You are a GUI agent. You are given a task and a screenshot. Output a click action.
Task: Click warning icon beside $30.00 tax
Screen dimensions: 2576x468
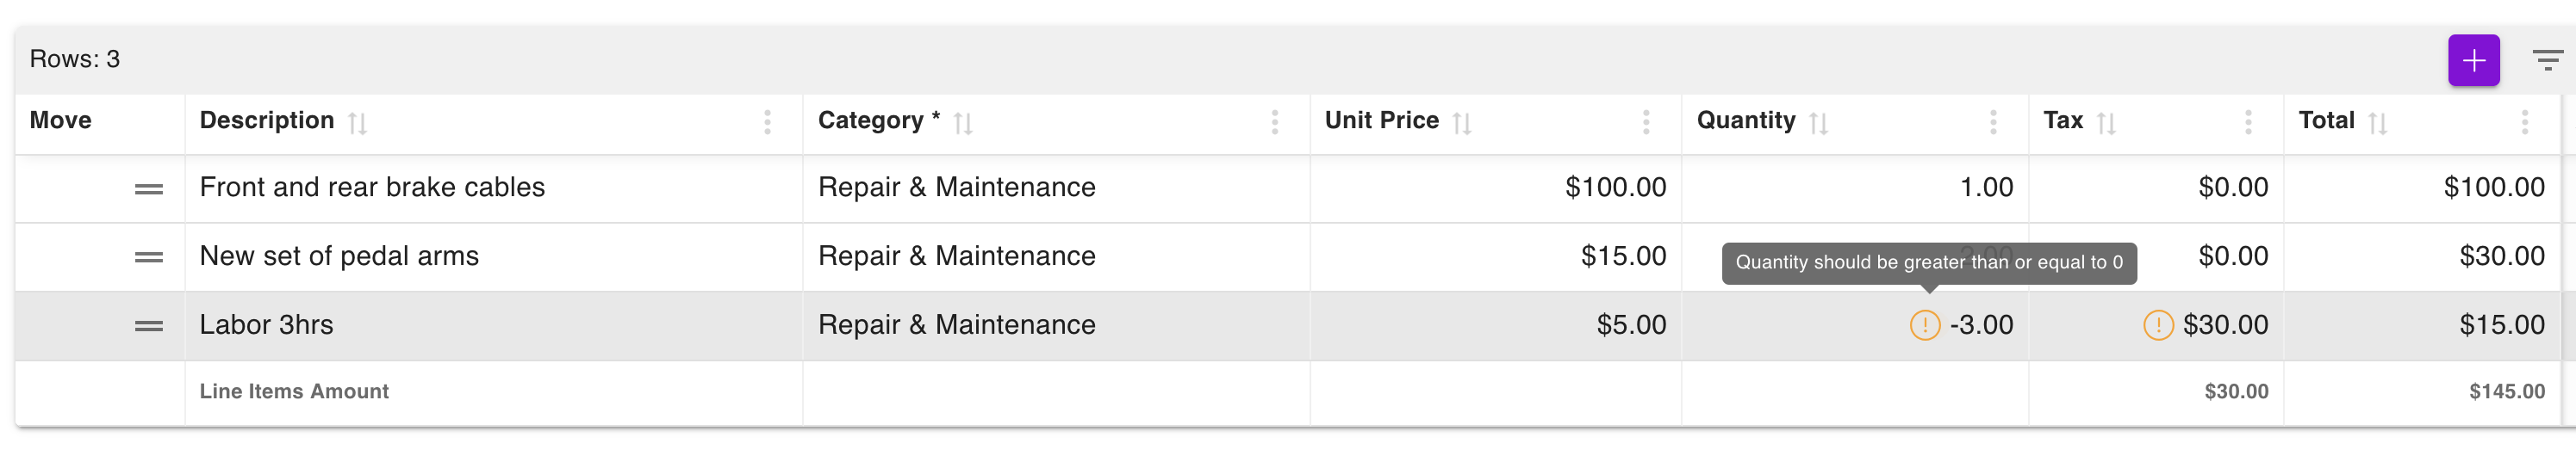[x=2158, y=325]
